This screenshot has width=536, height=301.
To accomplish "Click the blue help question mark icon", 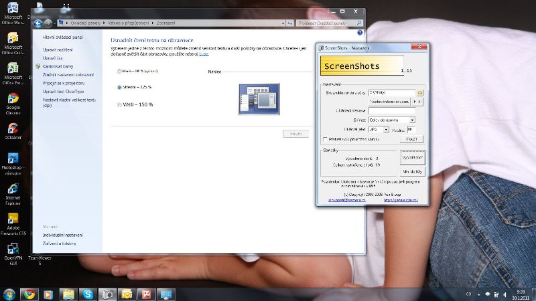I will click(x=360, y=33).
